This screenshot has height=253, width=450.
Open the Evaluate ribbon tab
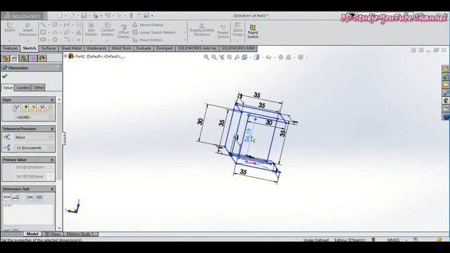click(143, 48)
